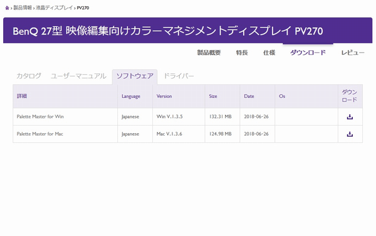Select 'Palette Master for Mac' text
Image resolution: width=376 pixels, height=236 pixels.
(x=40, y=134)
